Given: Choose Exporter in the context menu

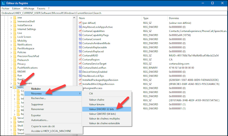Looking at the screenshot, I should click(53, 115).
